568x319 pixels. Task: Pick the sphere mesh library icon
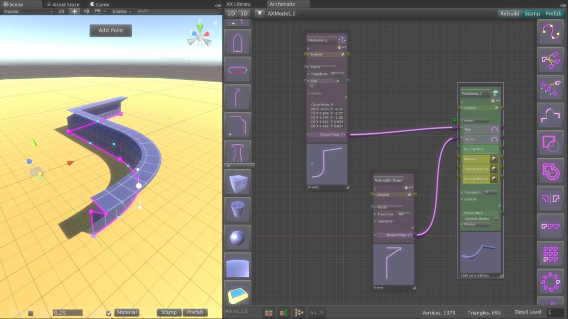pyautogui.click(x=237, y=237)
